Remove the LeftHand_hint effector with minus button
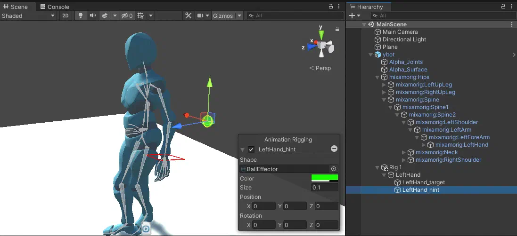This screenshot has width=517, height=236. pyautogui.click(x=334, y=149)
